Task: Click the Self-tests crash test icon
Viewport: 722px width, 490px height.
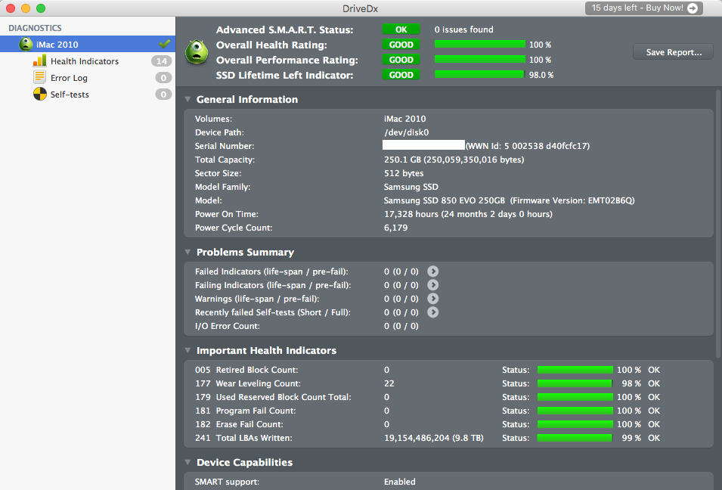Action: click(x=40, y=94)
